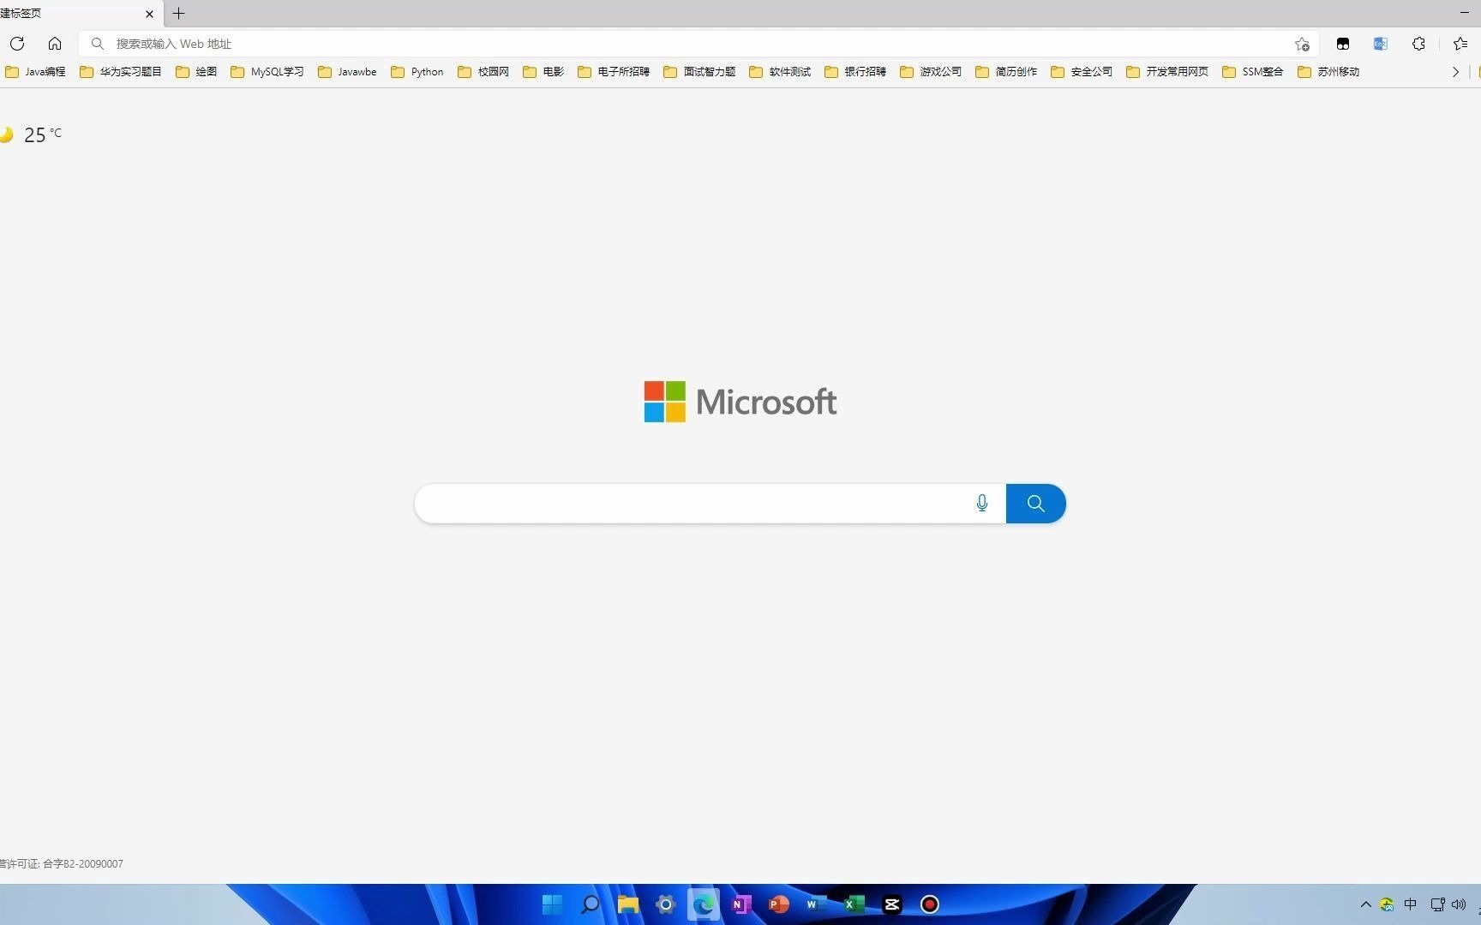This screenshot has width=1481, height=925.
Task: Open the 银行招聘 bookmarks folder
Action: (x=855, y=72)
